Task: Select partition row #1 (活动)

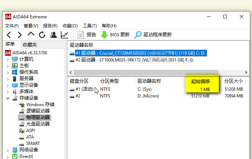Action: (x=84, y=89)
